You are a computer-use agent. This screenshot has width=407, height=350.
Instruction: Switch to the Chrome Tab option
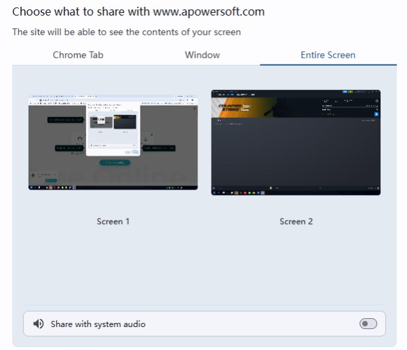click(78, 56)
